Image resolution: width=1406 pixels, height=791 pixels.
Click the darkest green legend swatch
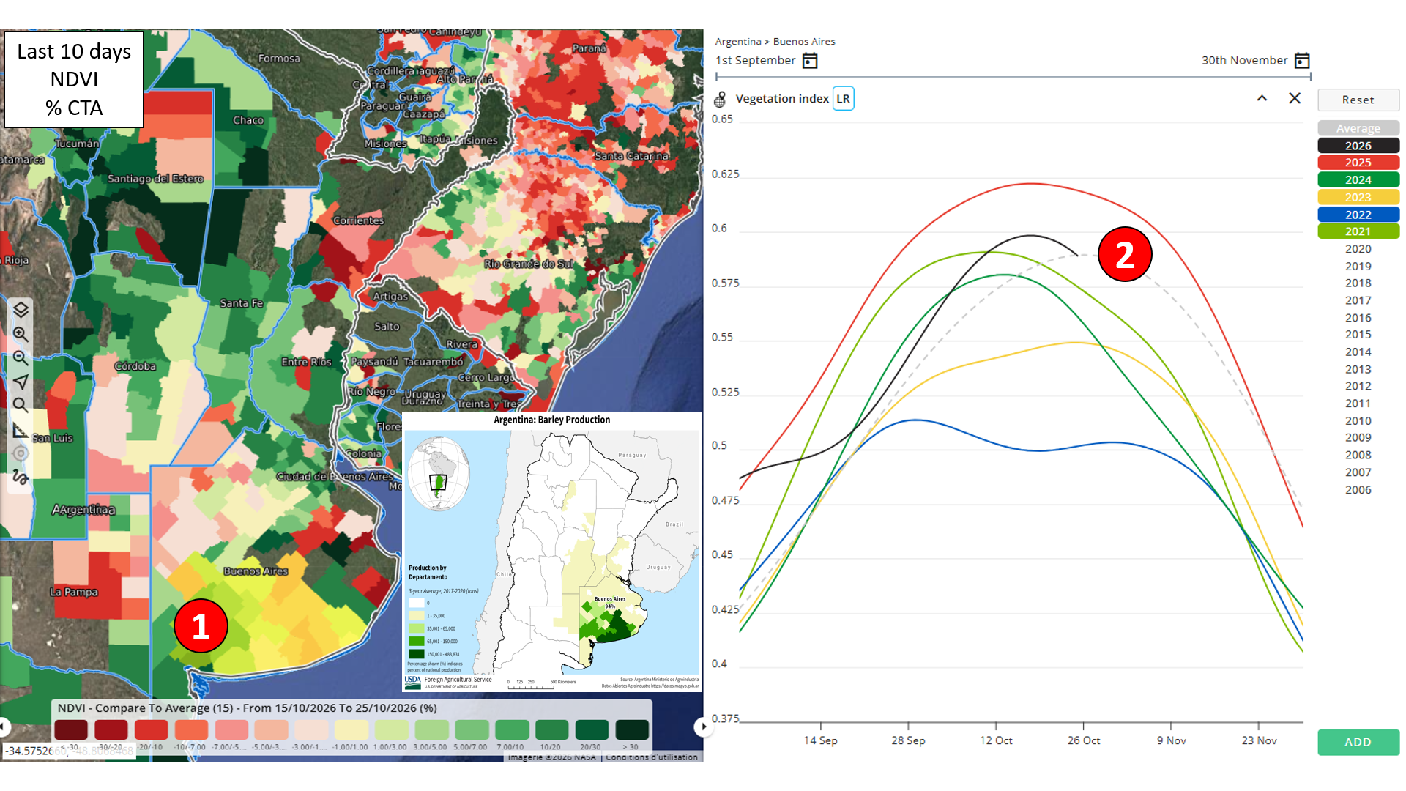click(x=632, y=729)
